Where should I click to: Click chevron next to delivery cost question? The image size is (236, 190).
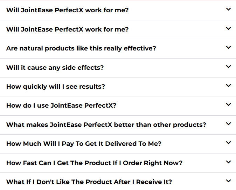point(229,143)
